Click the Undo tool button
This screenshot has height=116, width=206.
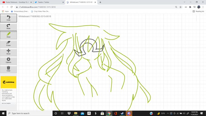tap(8, 18)
